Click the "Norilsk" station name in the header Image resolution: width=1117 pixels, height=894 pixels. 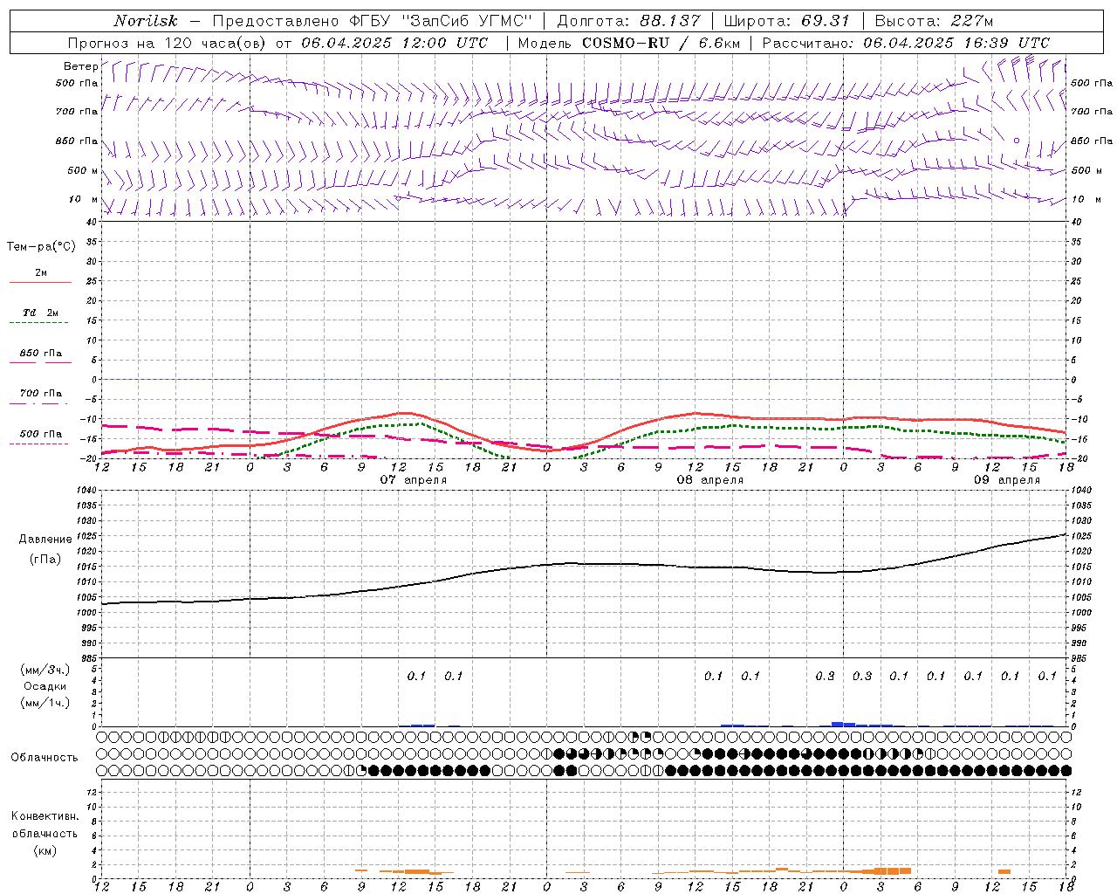pos(146,21)
